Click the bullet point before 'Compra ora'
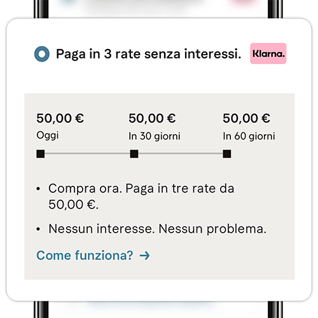318x318 pixels. pyautogui.click(x=38, y=188)
